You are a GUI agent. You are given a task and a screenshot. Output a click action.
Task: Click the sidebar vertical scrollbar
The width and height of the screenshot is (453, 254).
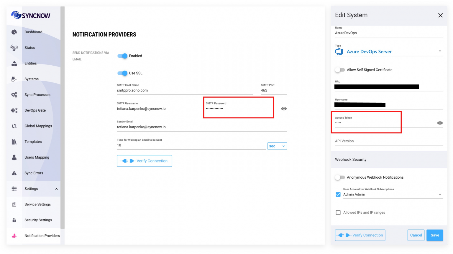pyautogui.click(x=62, y=118)
